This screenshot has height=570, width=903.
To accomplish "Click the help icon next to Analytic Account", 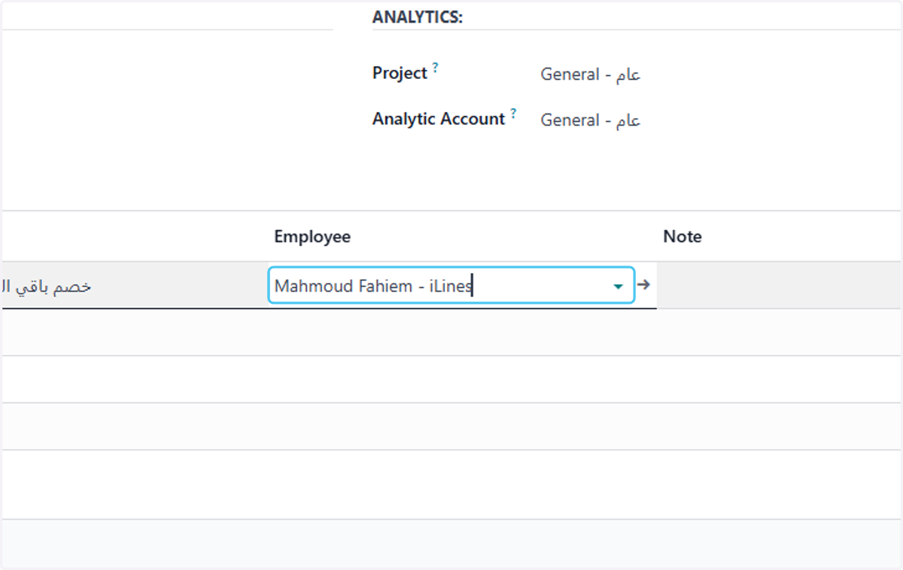I will pos(513,114).
